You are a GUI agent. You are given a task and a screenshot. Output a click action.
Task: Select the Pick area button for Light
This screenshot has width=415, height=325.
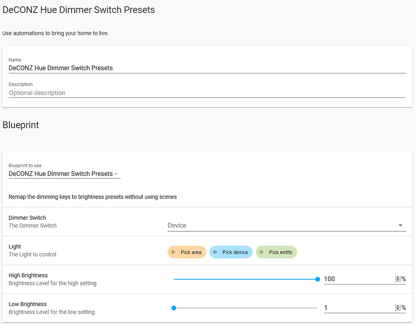186,252
